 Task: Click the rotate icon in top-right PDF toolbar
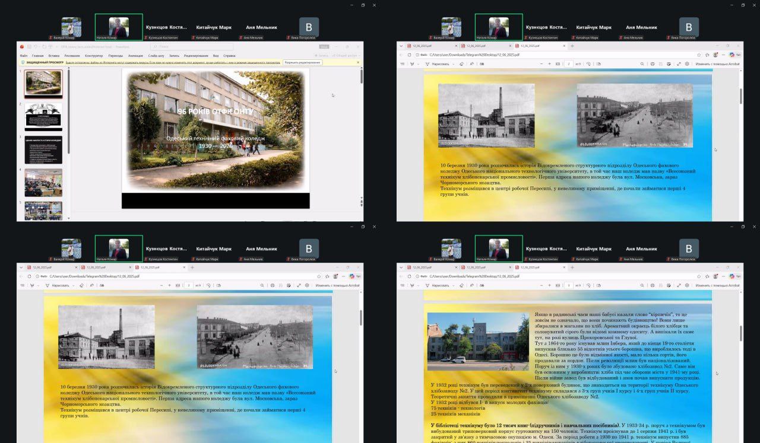point(588,63)
